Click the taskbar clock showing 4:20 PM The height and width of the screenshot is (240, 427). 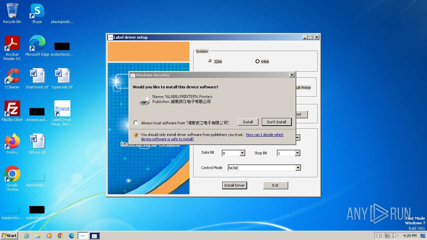pos(410,236)
